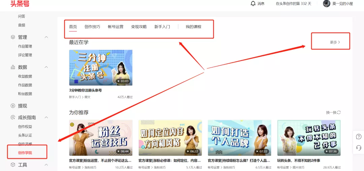The image size is (364, 171).
Task: Click the 07:36 play badge
Action: click(331, 151)
